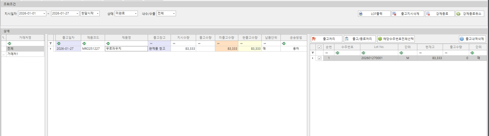489x136 pixels.
Task: Click the 강제종료 button
Action: [x=440, y=14]
